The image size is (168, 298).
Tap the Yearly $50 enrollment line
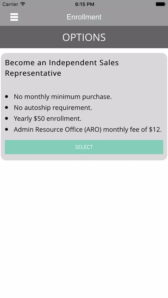[x=48, y=119]
